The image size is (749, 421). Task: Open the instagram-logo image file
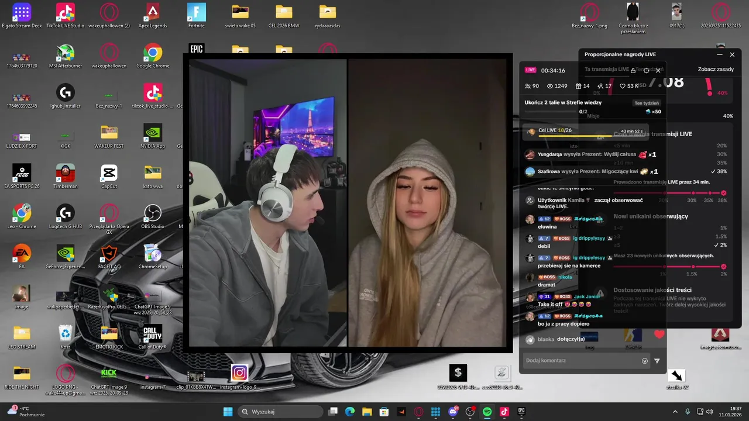coord(239,377)
